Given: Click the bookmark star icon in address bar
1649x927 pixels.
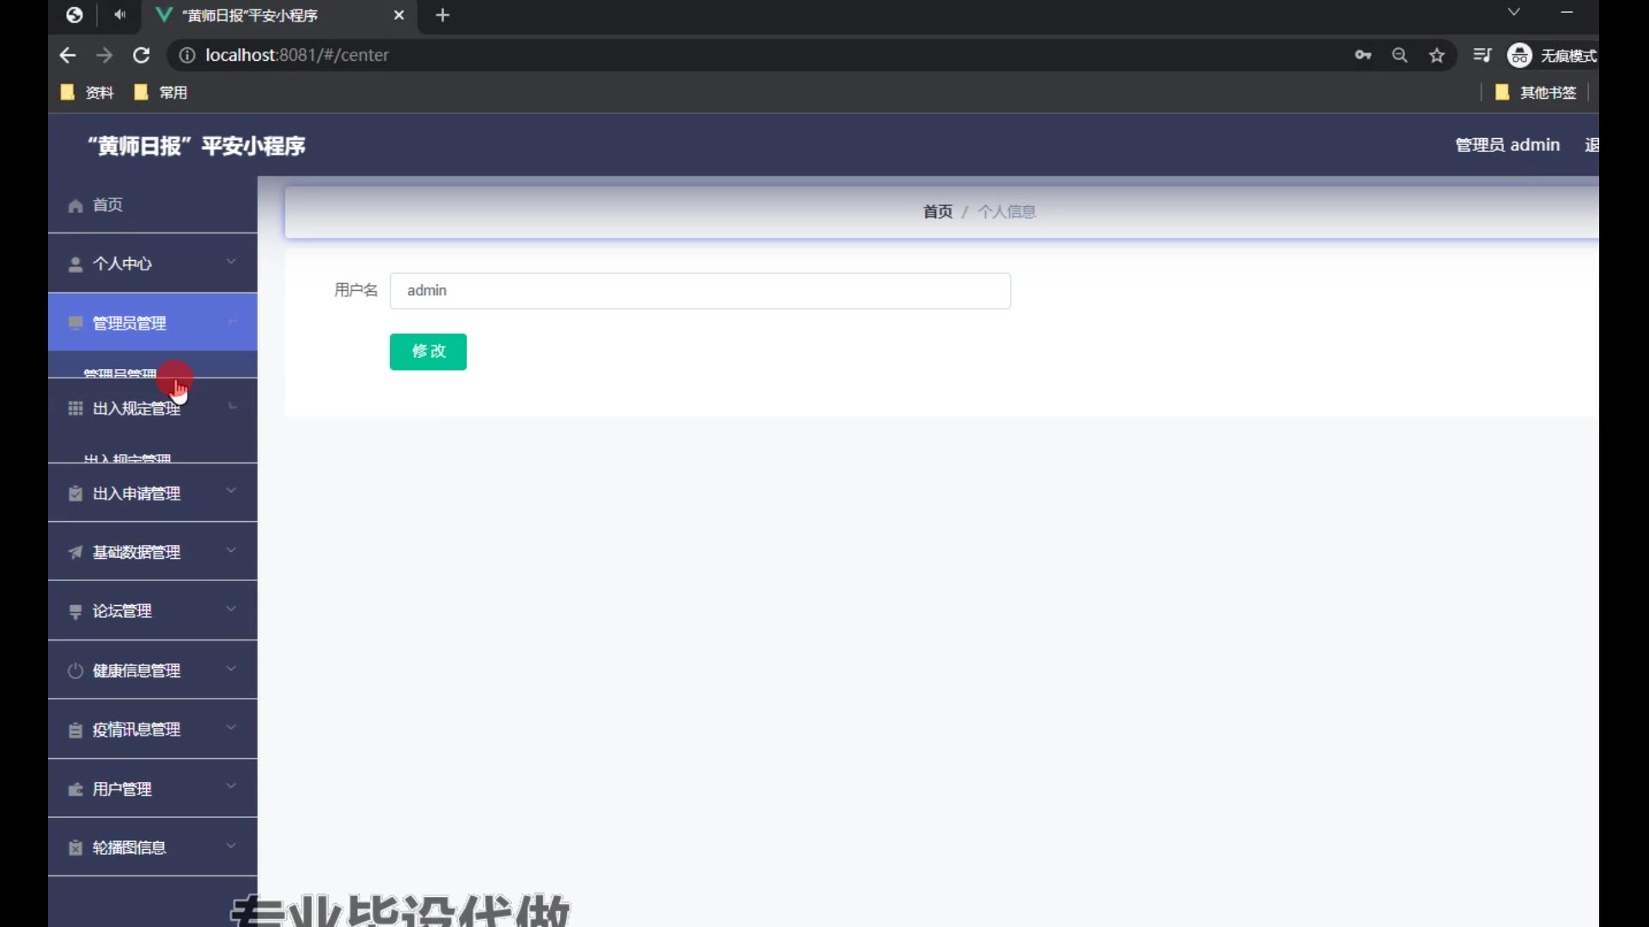Looking at the screenshot, I should point(1437,56).
